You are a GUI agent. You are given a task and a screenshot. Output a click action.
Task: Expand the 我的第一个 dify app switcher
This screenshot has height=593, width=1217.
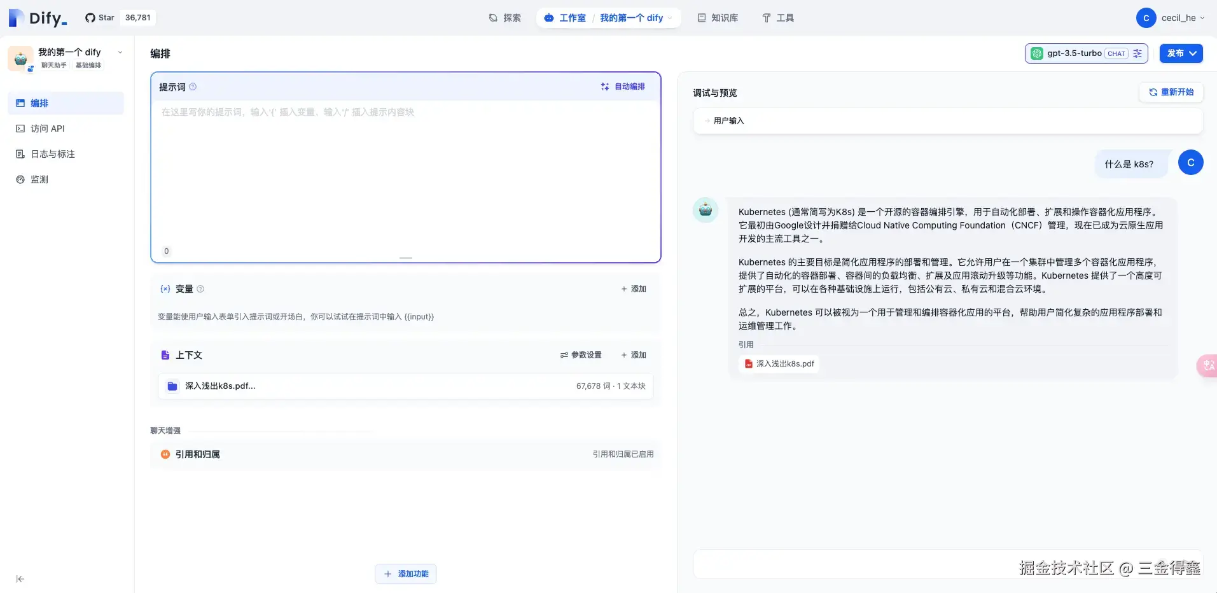[120, 52]
